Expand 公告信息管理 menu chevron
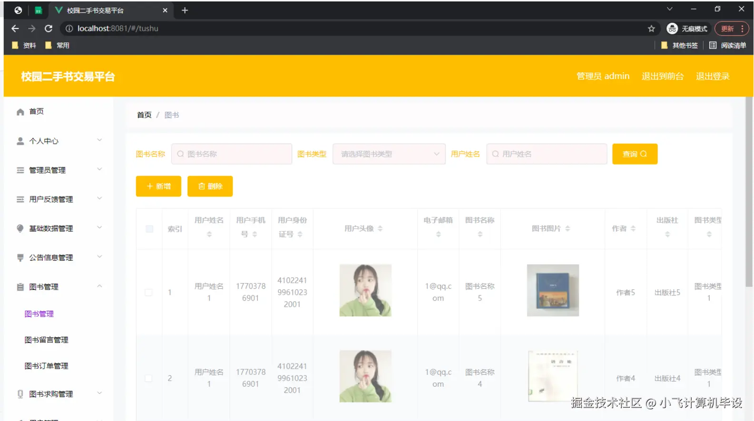The width and height of the screenshot is (754, 421). pyautogui.click(x=99, y=256)
